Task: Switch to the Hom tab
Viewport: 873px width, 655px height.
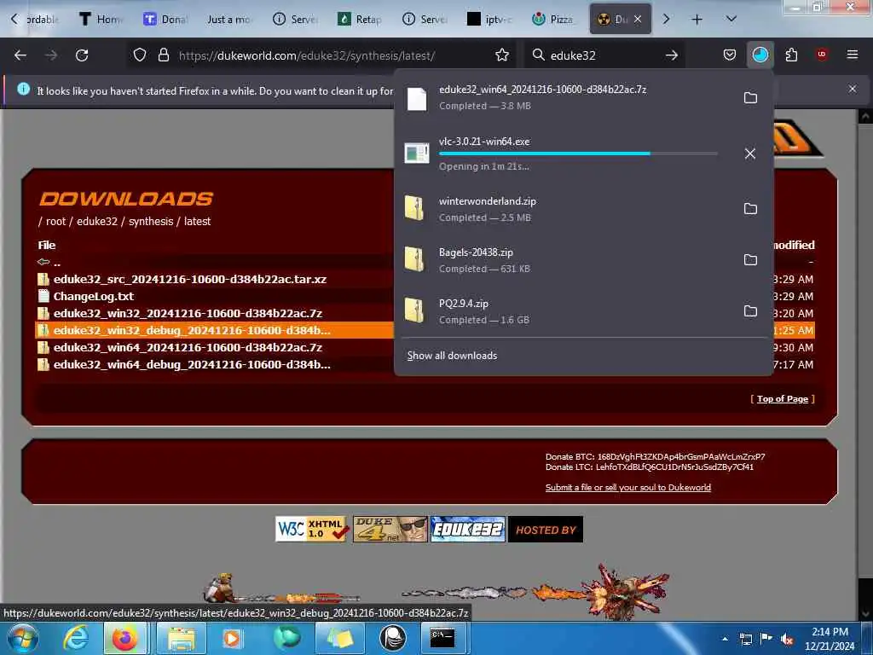Action: tap(101, 20)
